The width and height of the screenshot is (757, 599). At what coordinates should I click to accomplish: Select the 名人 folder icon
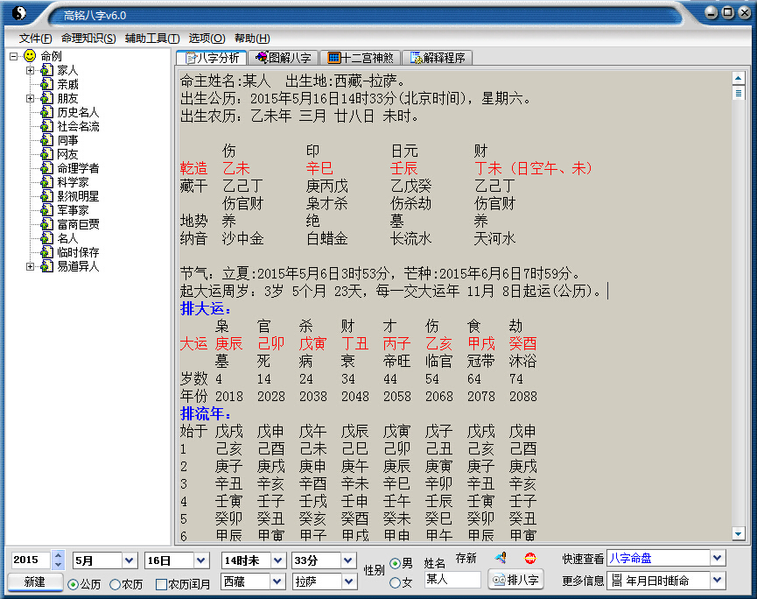click(46, 238)
